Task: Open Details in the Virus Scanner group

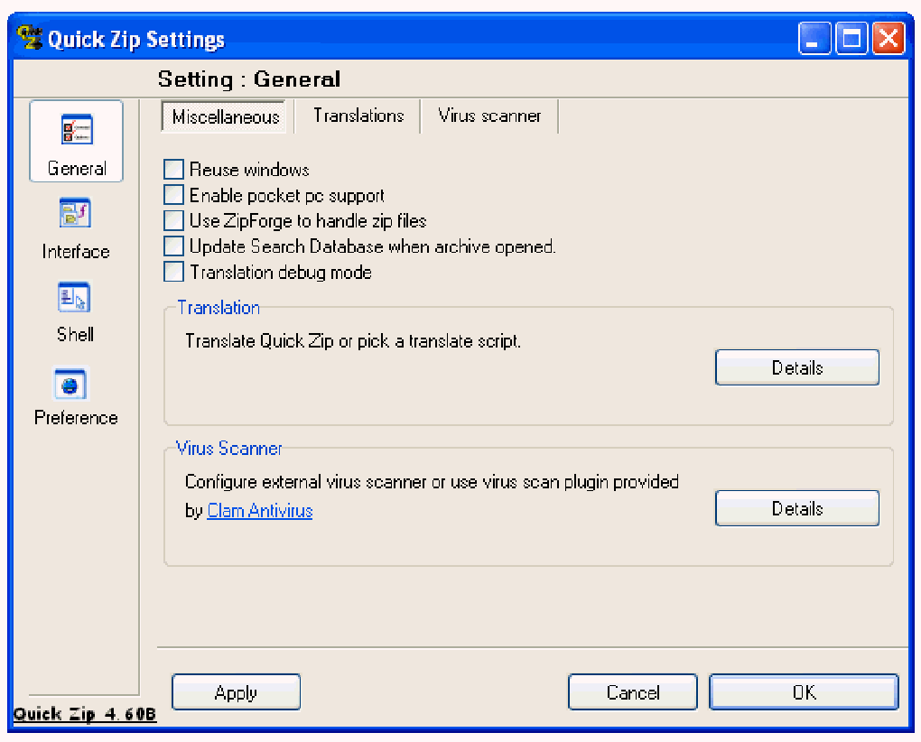Action: coord(797,508)
